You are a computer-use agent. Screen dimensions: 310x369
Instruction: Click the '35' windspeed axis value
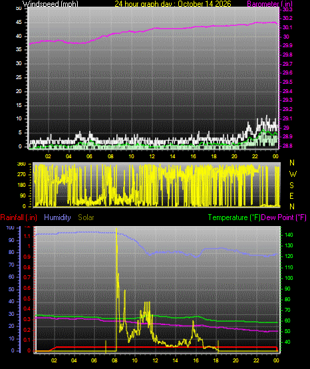pos(19,50)
